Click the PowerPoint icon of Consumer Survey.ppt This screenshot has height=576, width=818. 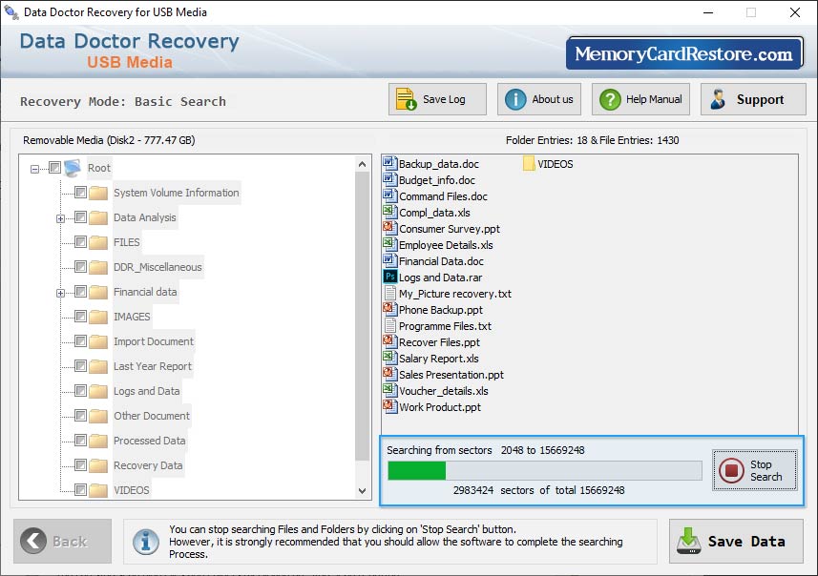point(389,228)
